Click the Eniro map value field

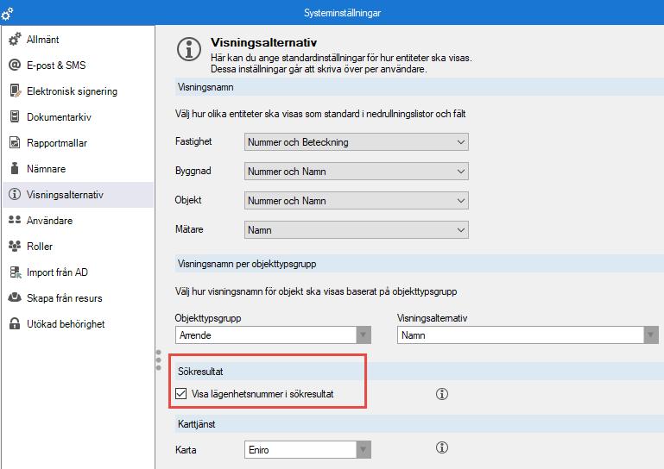(300, 450)
